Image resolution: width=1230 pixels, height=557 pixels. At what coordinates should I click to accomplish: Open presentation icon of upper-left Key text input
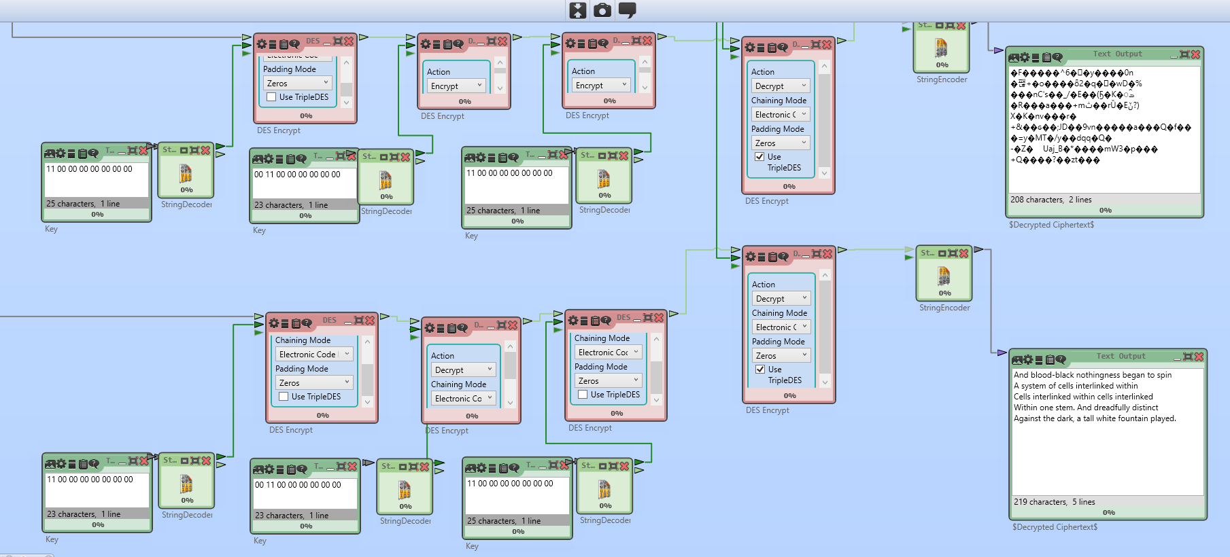50,153
